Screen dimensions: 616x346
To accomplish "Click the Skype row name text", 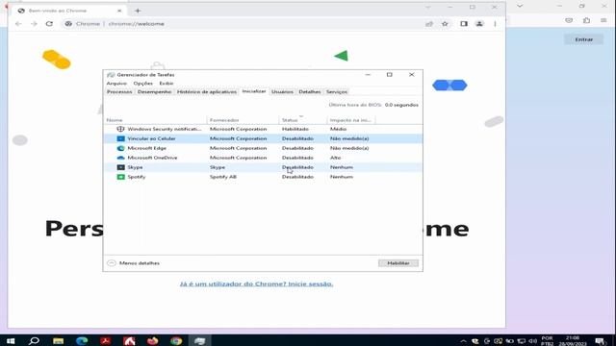I will (135, 167).
